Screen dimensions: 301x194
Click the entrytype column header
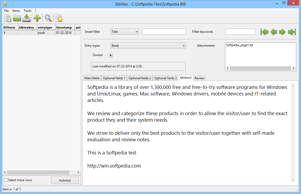click(46, 28)
